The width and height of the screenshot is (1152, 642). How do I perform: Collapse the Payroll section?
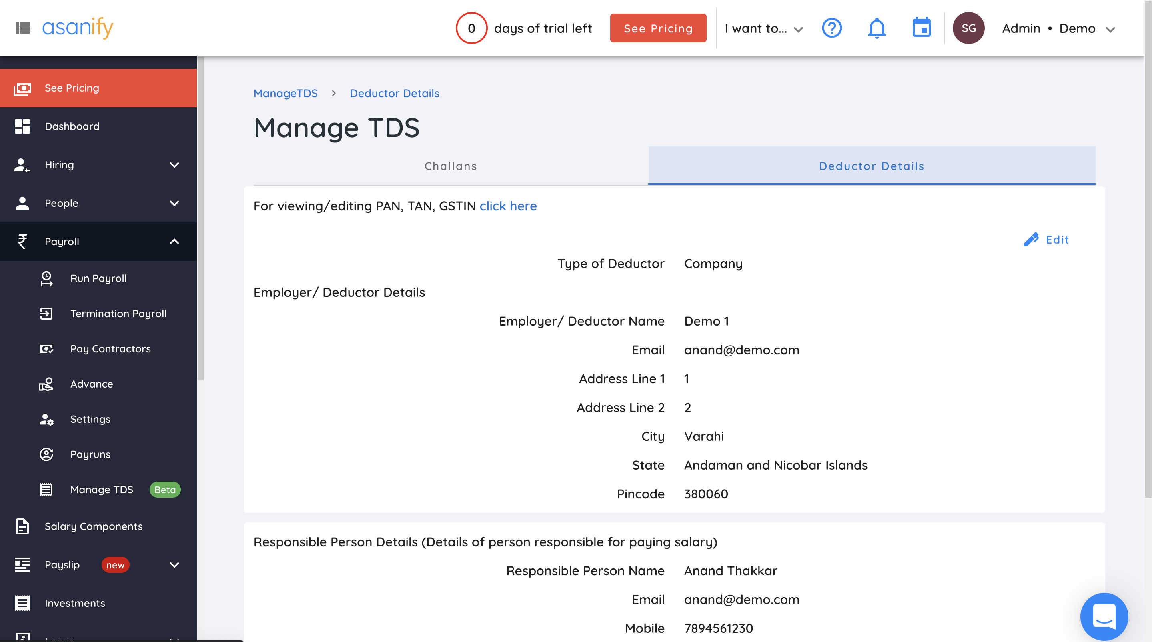coord(174,242)
